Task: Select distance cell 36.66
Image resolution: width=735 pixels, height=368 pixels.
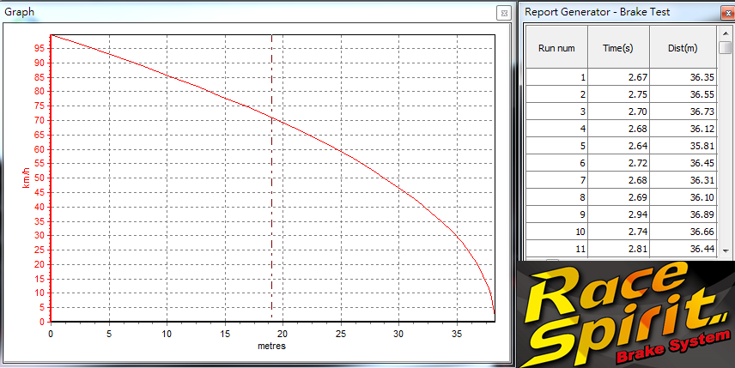Action: coord(683,232)
